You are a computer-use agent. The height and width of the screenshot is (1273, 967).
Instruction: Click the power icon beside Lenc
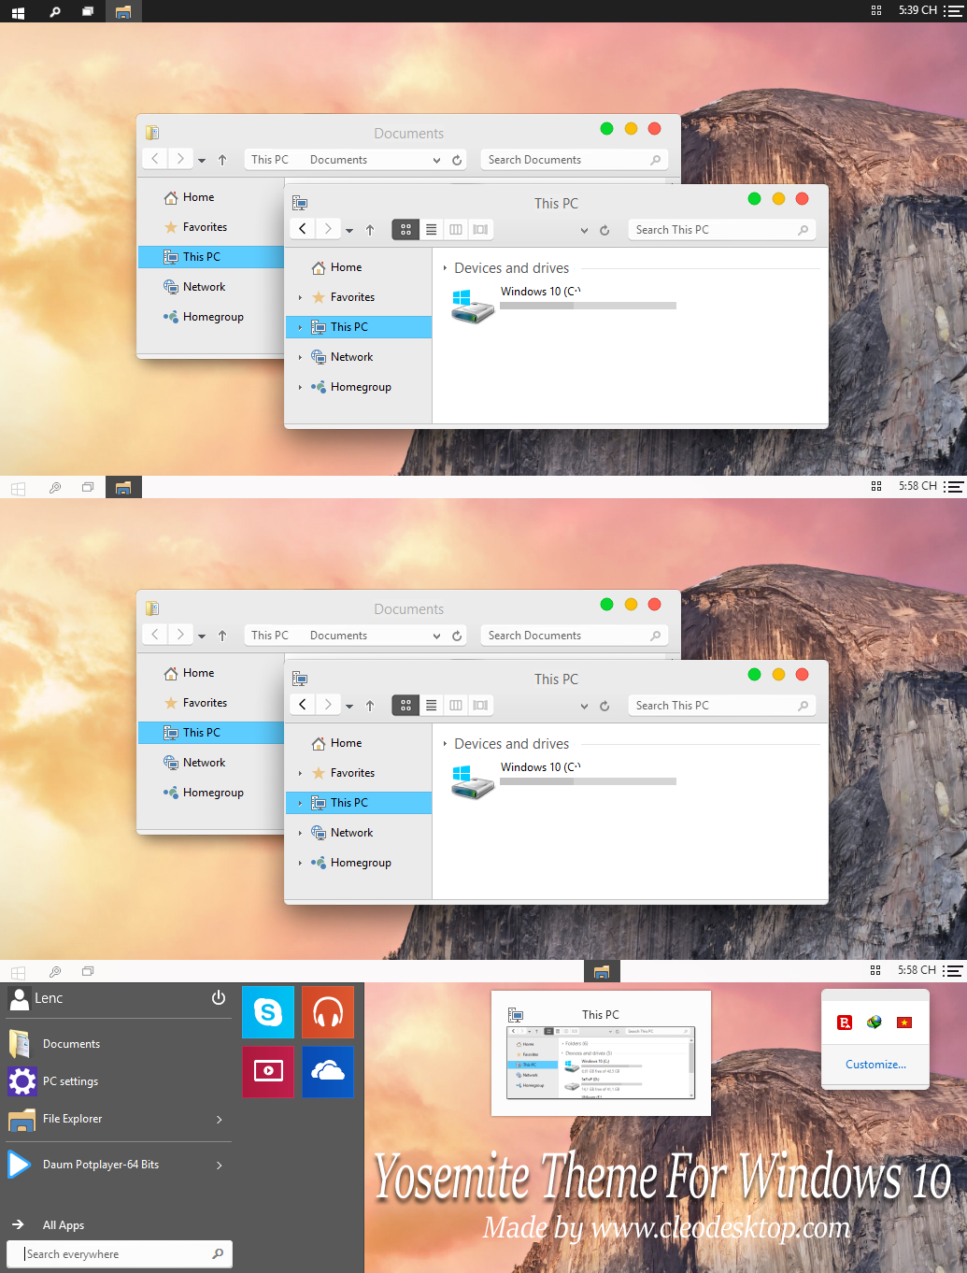(x=219, y=997)
